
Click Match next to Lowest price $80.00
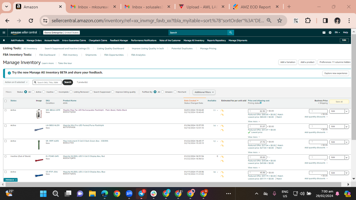(x=279, y=117)
